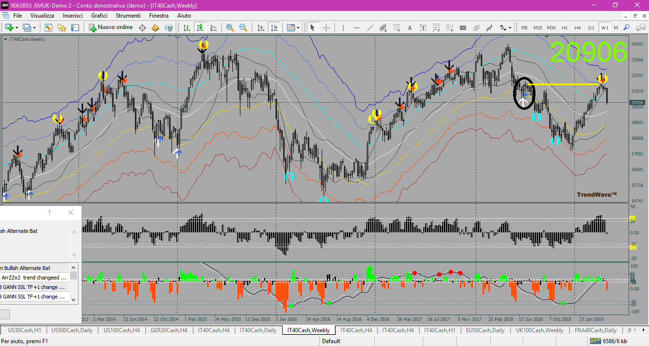Switch timeframe to H4
Image resolution: width=649 pixels, height=346 pixels.
[x=578, y=28]
